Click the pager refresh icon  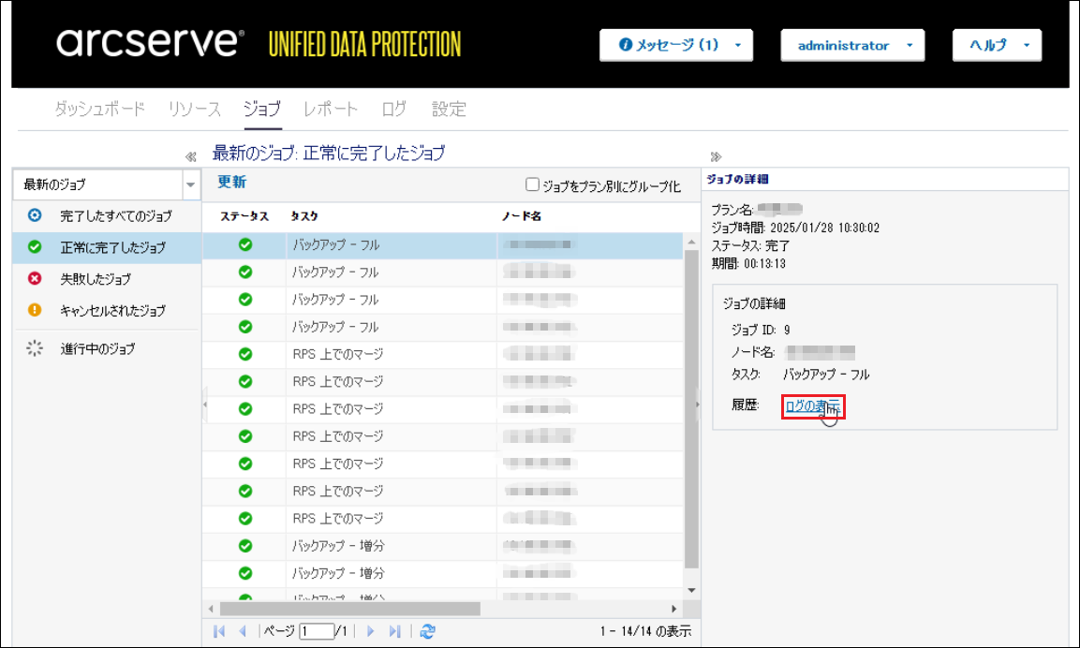tap(428, 631)
